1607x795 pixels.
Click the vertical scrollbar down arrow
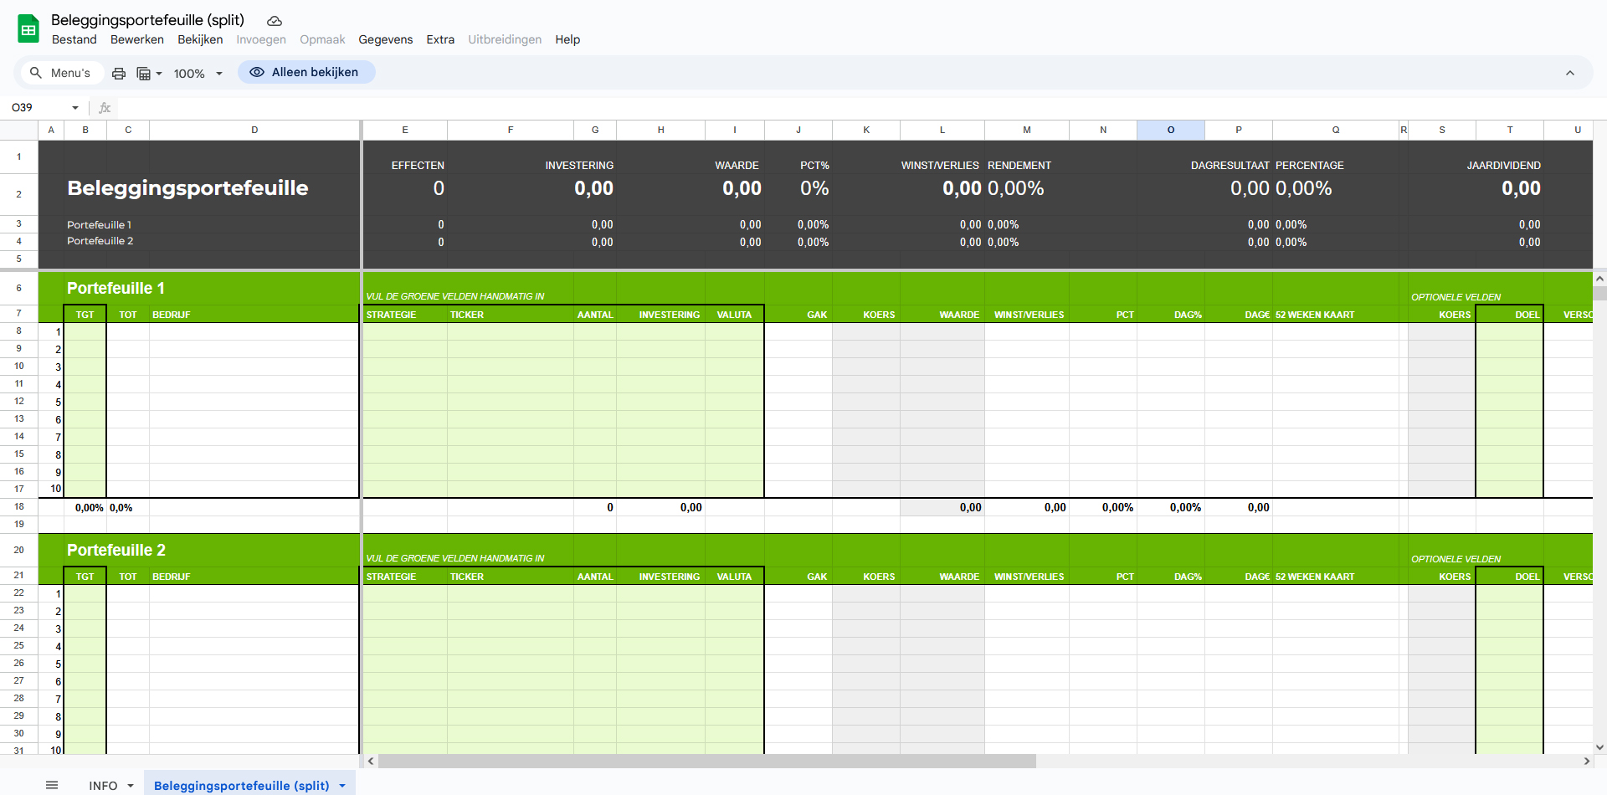1599,747
